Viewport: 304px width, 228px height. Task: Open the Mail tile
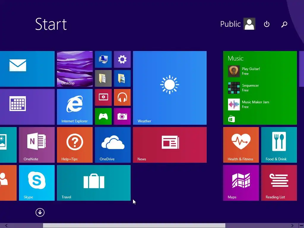pos(27,69)
